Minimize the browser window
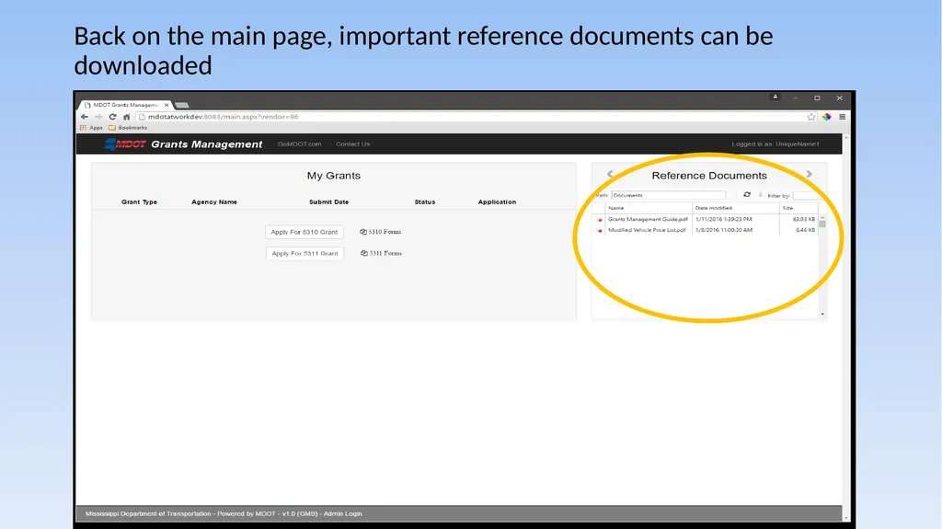The image size is (942, 529). pyautogui.click(x=795, y=98)
